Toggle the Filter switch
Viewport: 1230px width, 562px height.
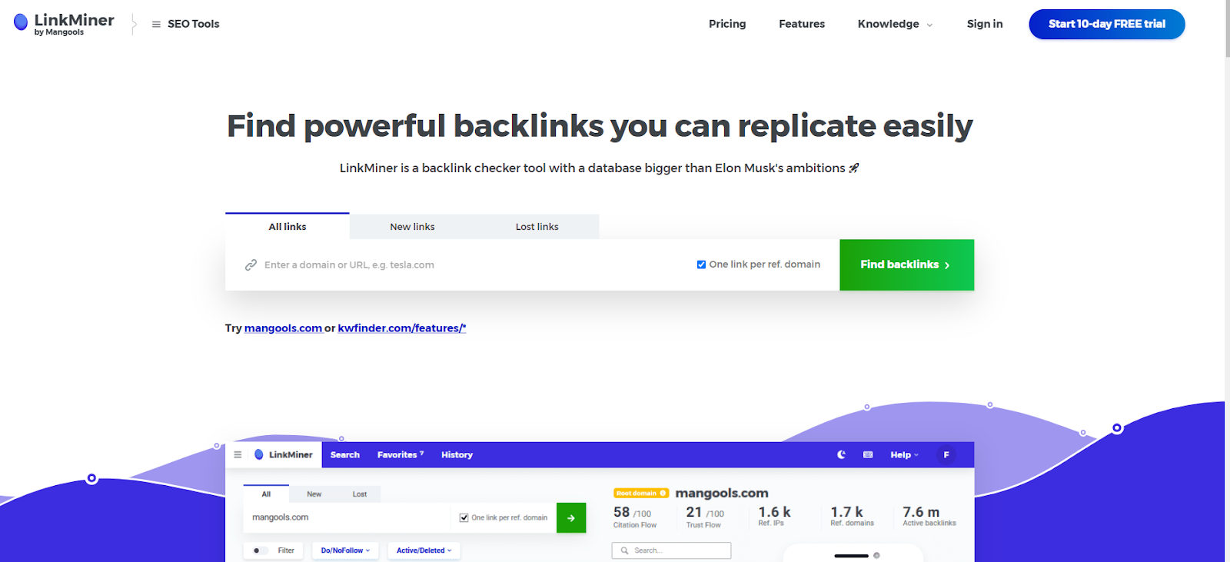261,550
